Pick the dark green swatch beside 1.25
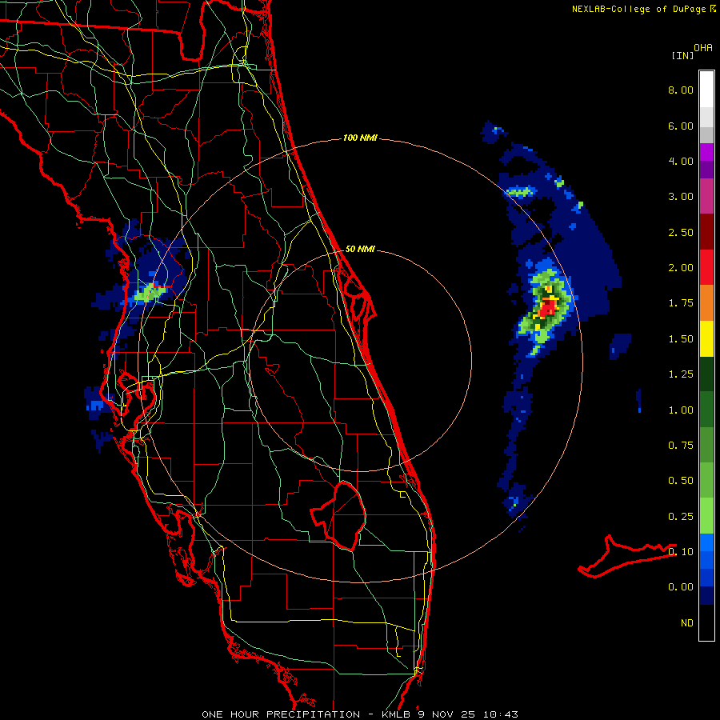Screen dimensions: 720x720 706,374
